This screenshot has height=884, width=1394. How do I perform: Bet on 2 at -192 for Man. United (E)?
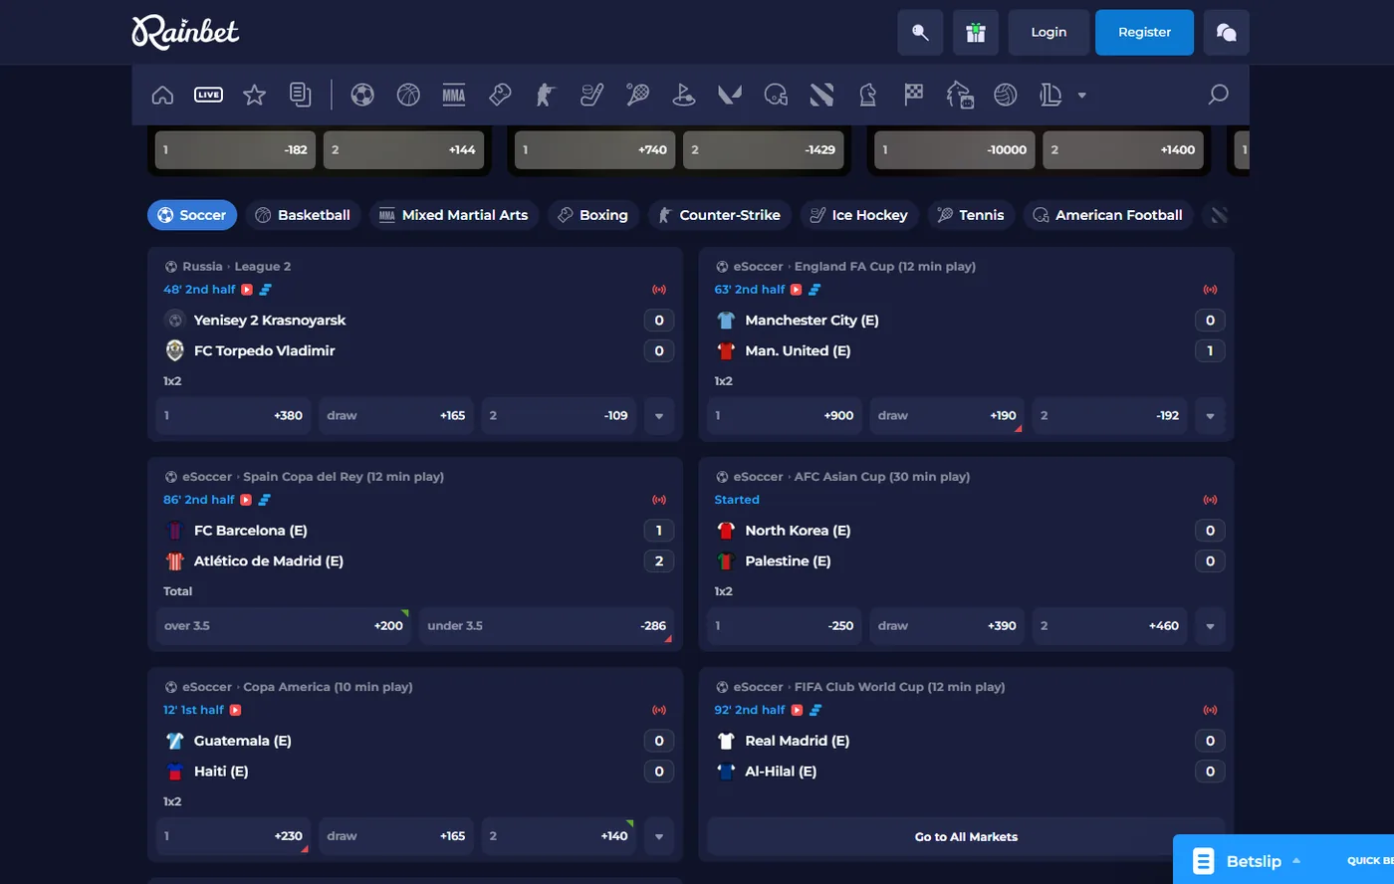click(x=1109, y=416)
